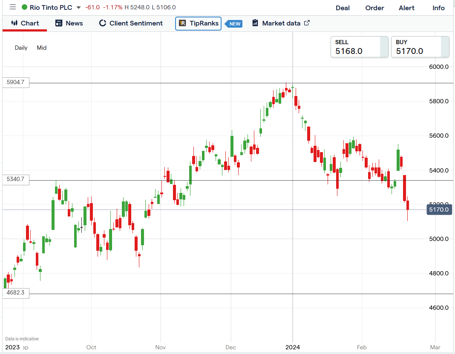
Task: Click the 5400.0 price axis label
Action: click(438, 170)
